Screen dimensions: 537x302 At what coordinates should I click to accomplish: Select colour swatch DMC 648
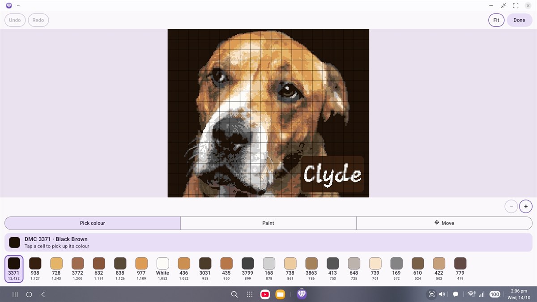pos(354,269)
